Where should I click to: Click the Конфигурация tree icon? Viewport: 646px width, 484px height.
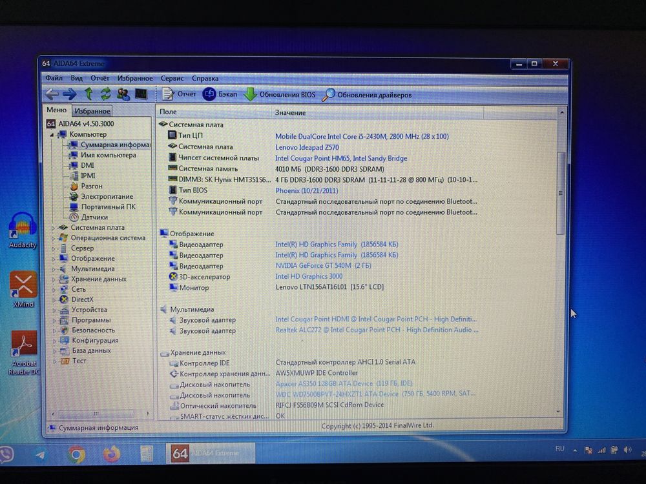pyautogui.click(x=64, y=340)
